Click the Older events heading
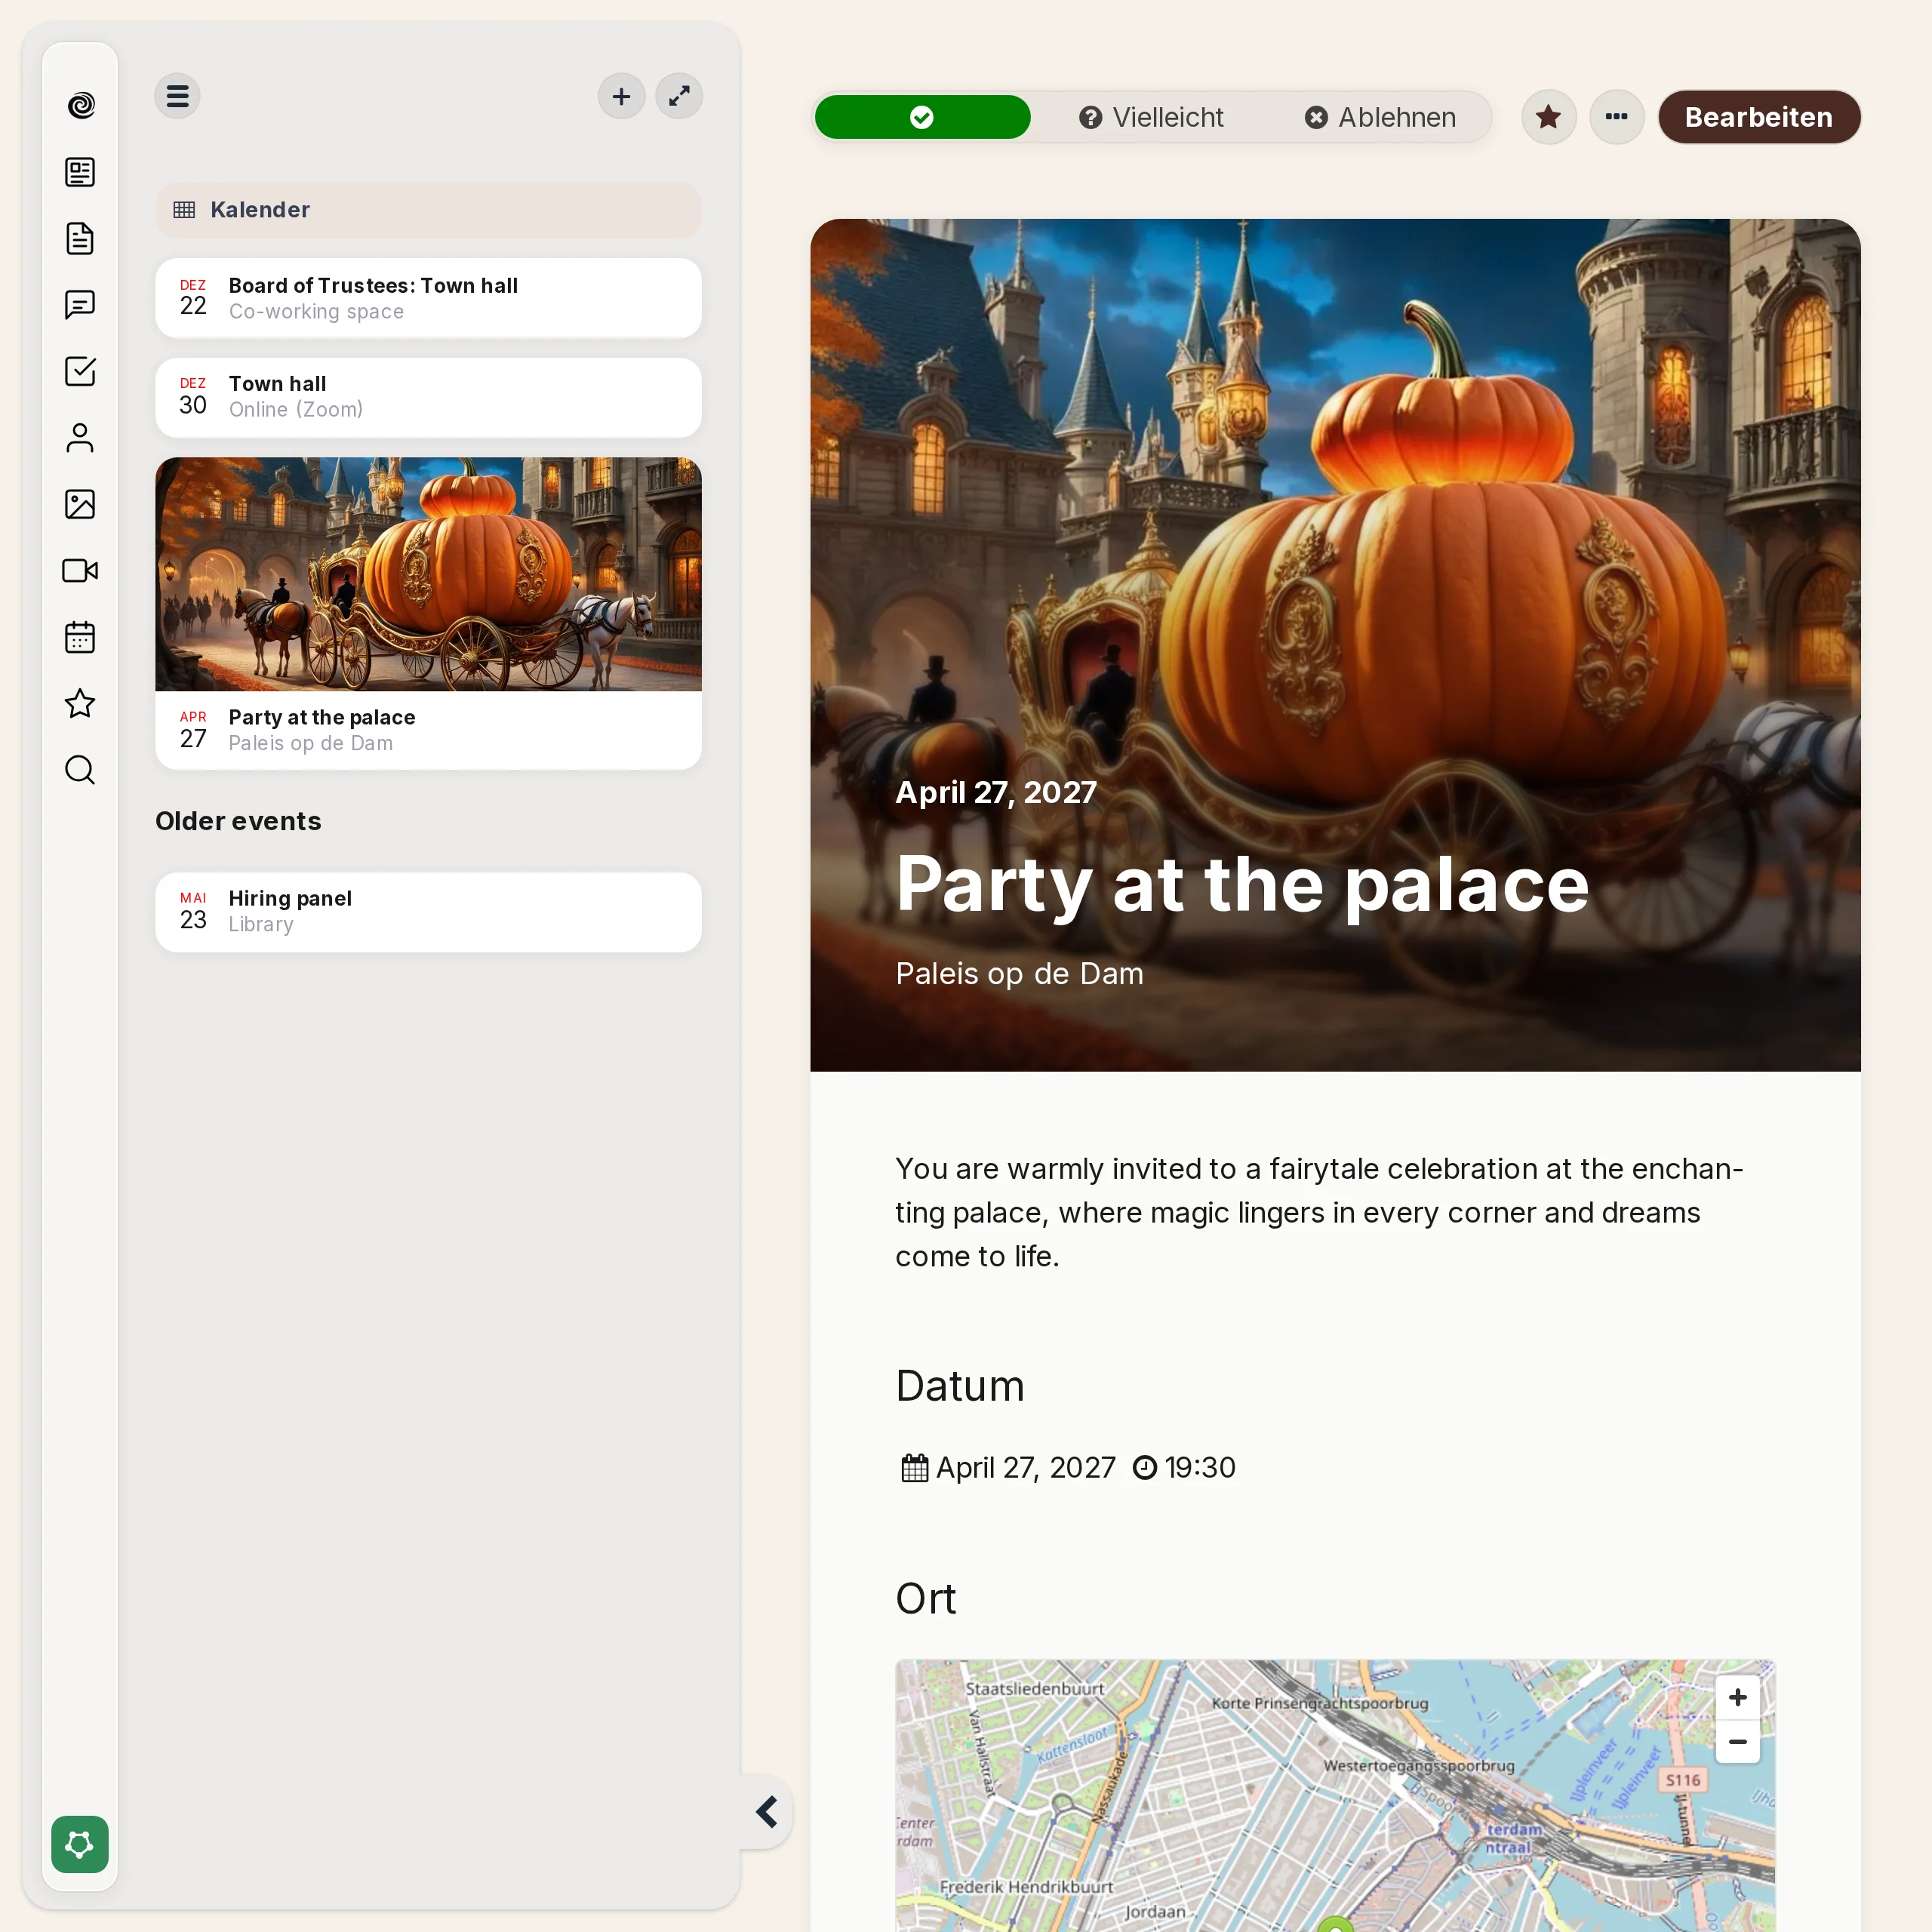This screenshot has height=1932, width=1932. 238,821
